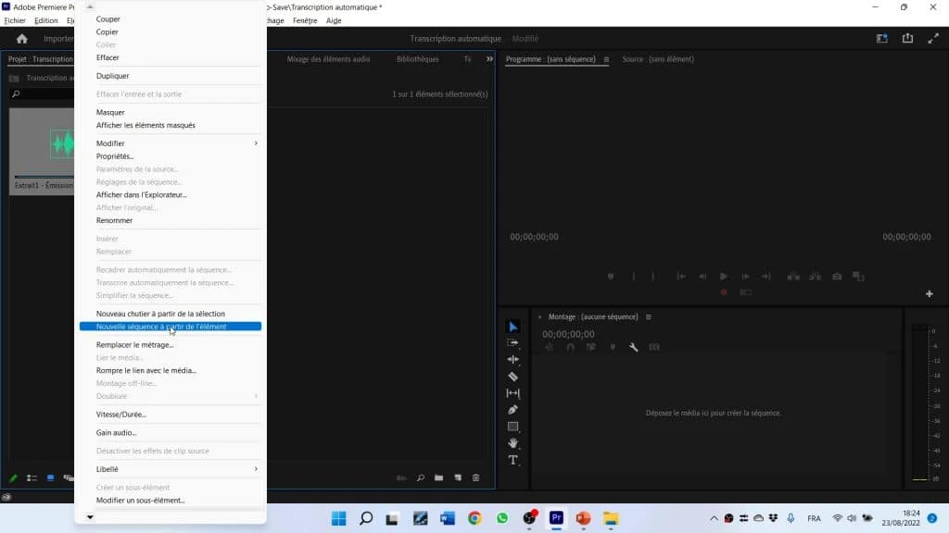Select Nouvelle séquence à partir de l'élément

(171, 327)
